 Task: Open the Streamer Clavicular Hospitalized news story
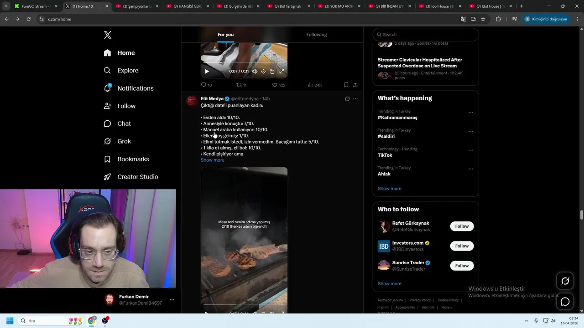point(420,63)
